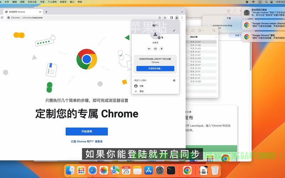This screenshot has height=178, width=285.
Task: Open System Settings from the Dock
Action: pyautogui.click(x=160, y=171)
